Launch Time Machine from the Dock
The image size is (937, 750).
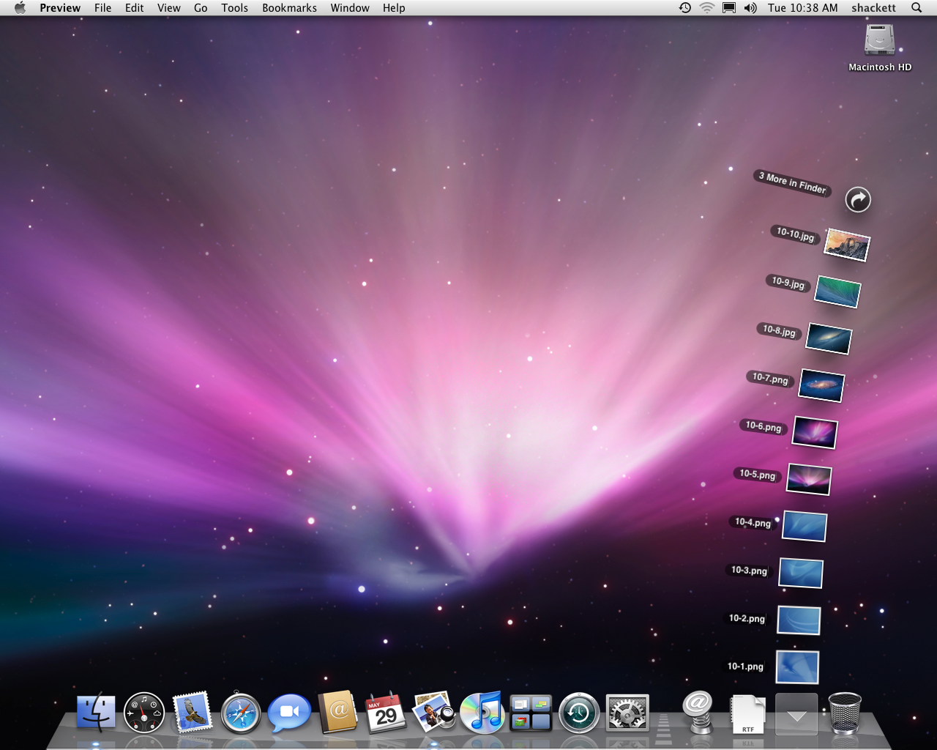[579, 713]
